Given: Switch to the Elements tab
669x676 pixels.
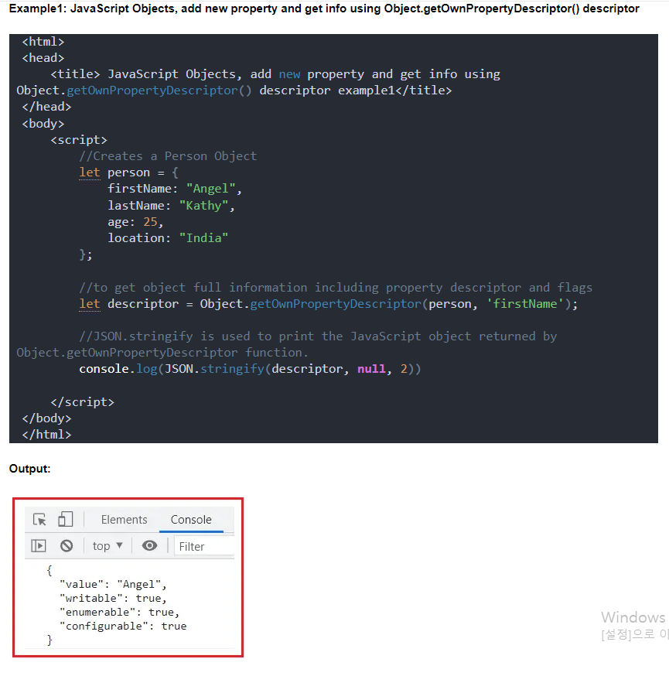Looking at the screenshot, I should click(x=125, y=520).
